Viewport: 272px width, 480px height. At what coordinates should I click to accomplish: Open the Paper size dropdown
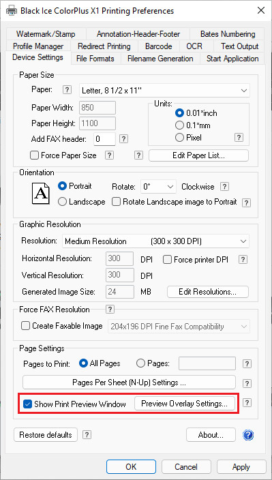click(x=164, y=91)
